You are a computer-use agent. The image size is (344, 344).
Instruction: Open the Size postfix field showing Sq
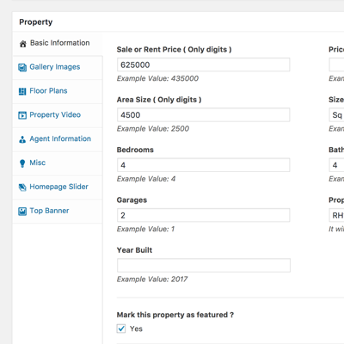tap(336, 115)
